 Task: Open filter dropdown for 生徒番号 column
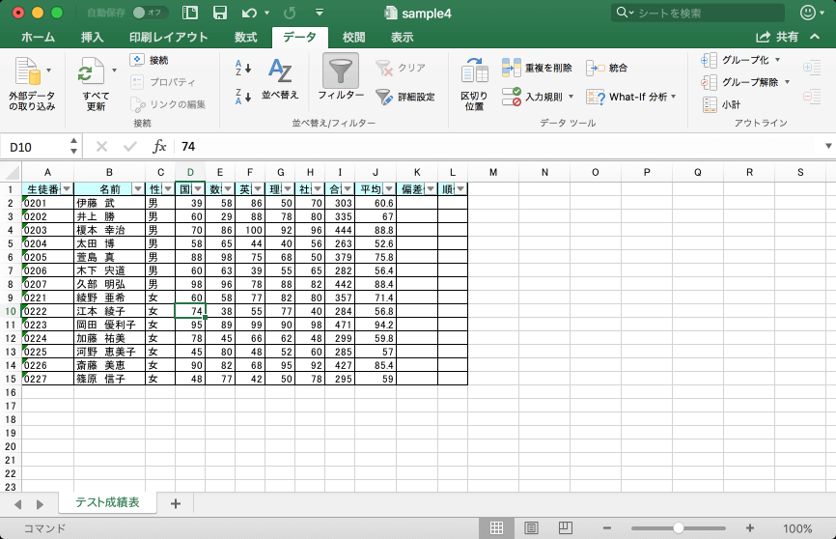click(67, 189)
